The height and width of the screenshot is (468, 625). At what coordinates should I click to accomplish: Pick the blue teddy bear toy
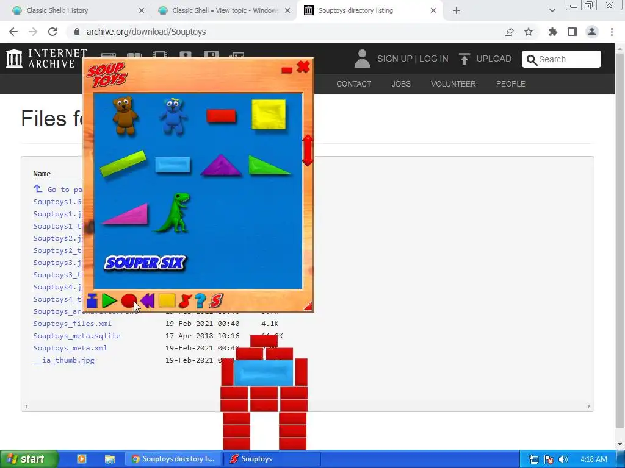tap(173, 116)
